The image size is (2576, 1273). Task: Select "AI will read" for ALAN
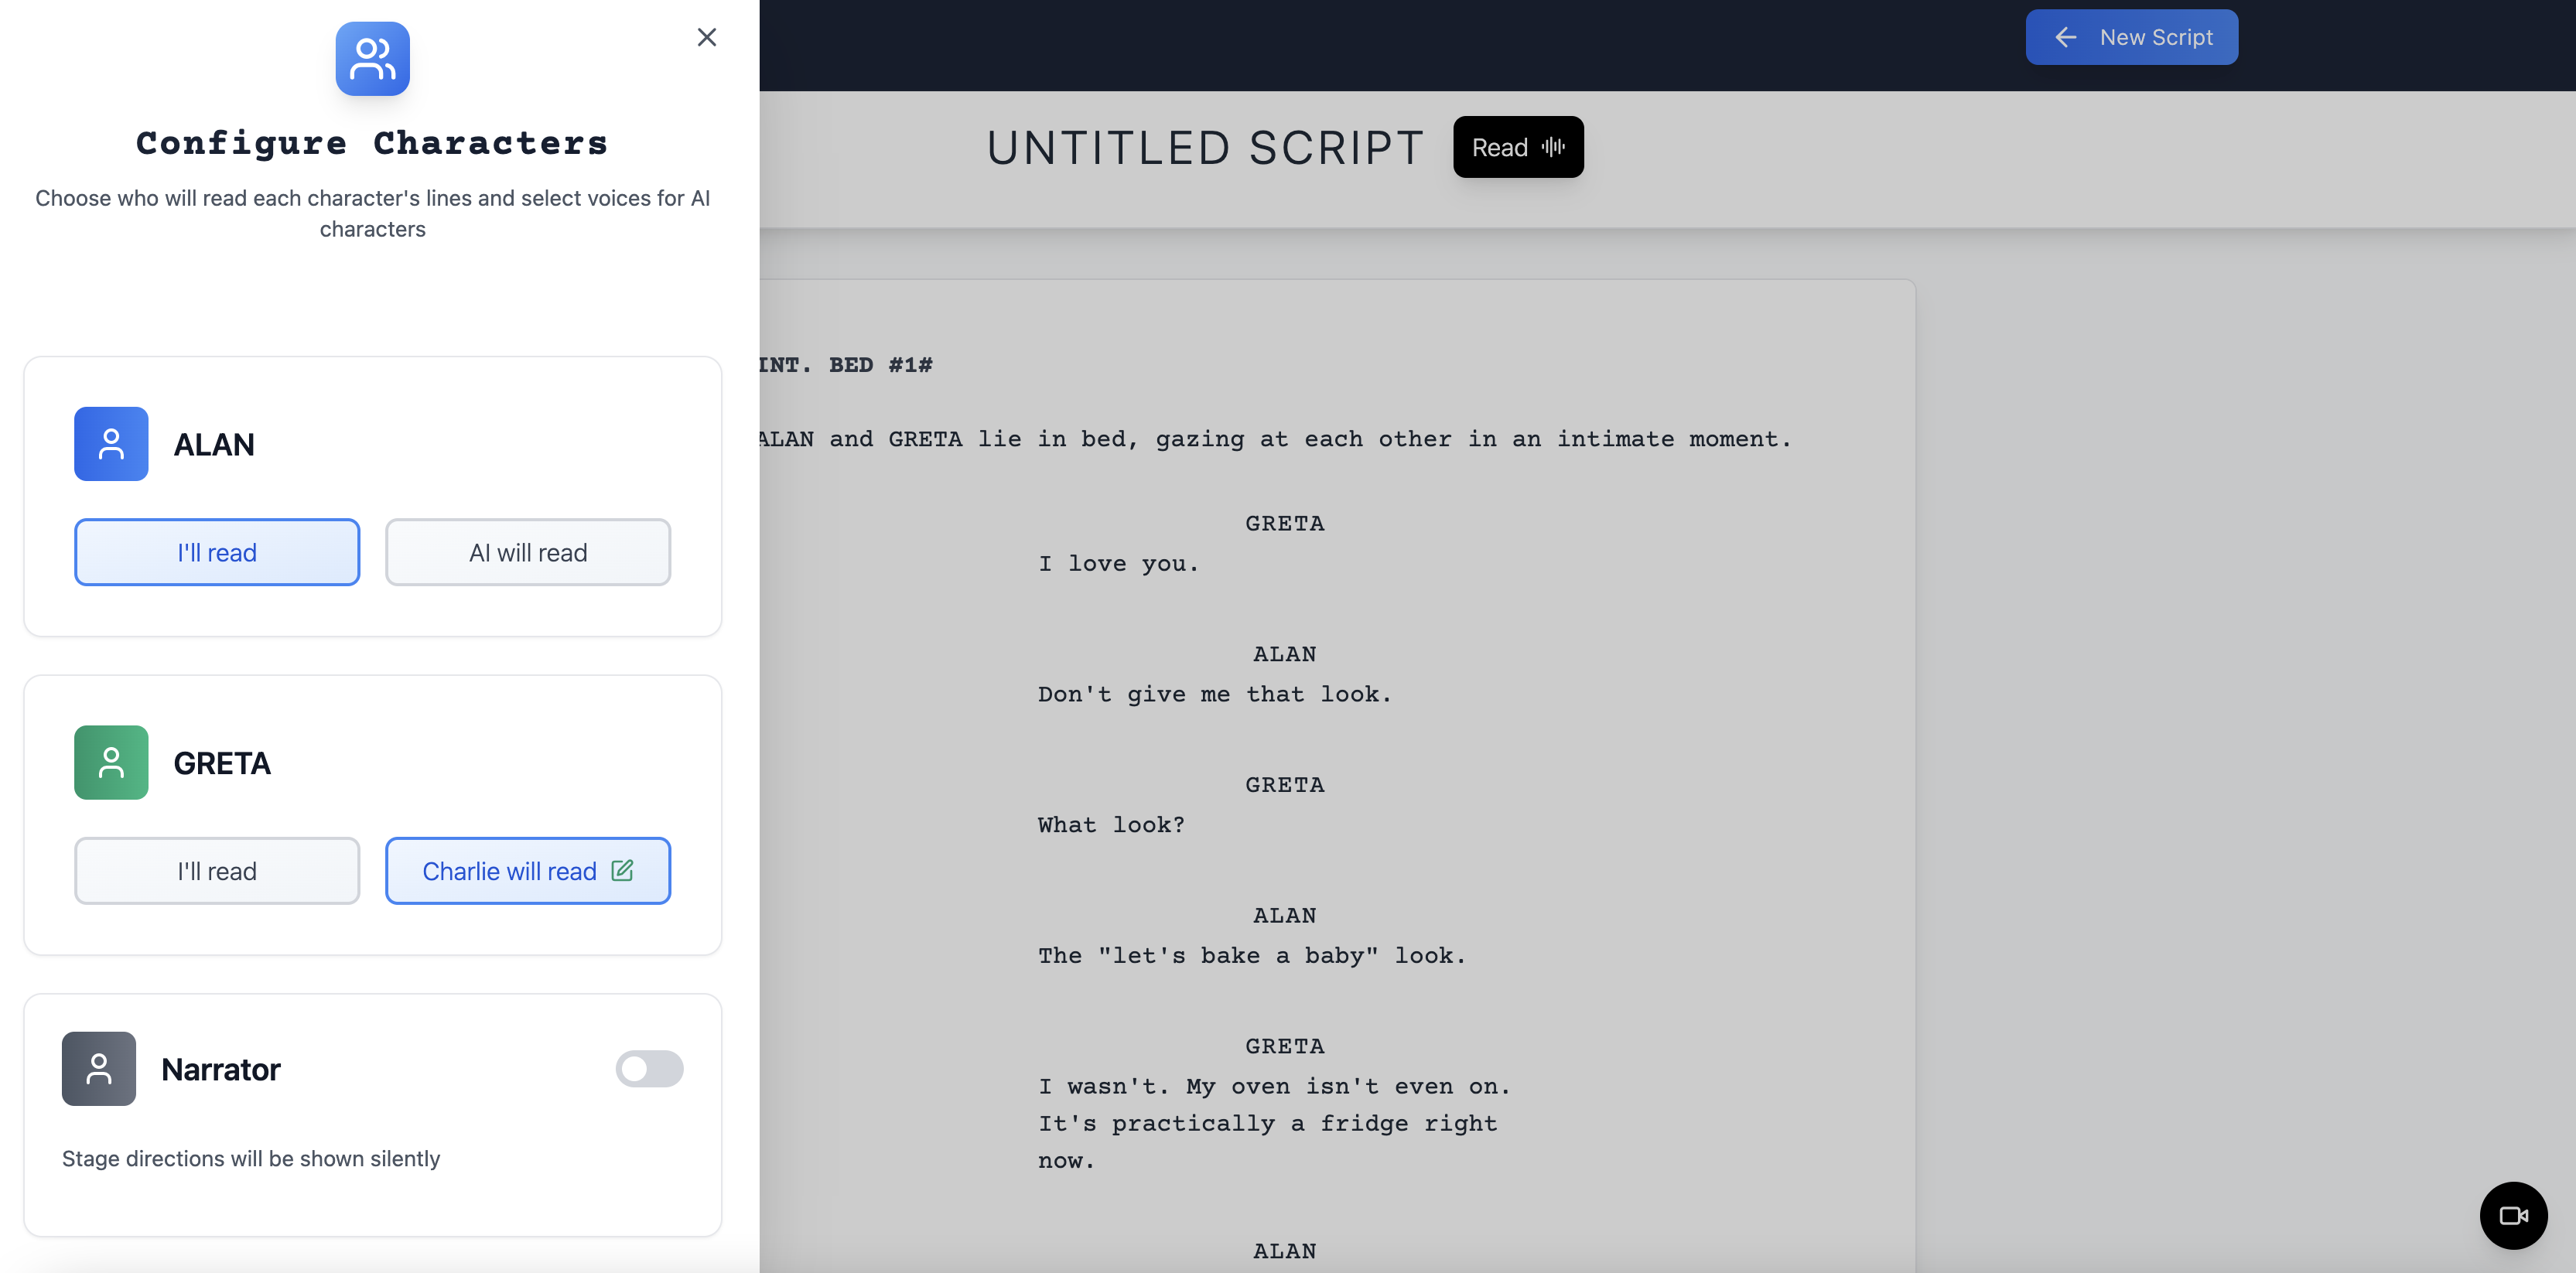(x=527, y=552)
